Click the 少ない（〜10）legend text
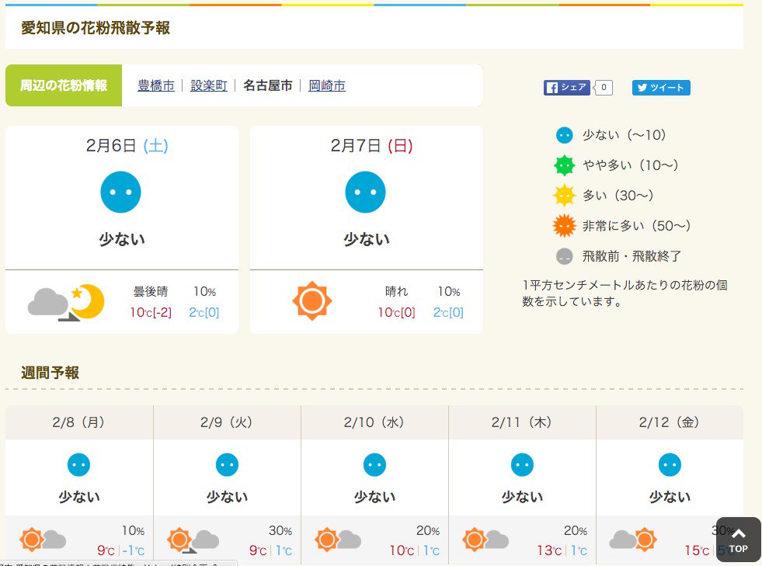 625,135
